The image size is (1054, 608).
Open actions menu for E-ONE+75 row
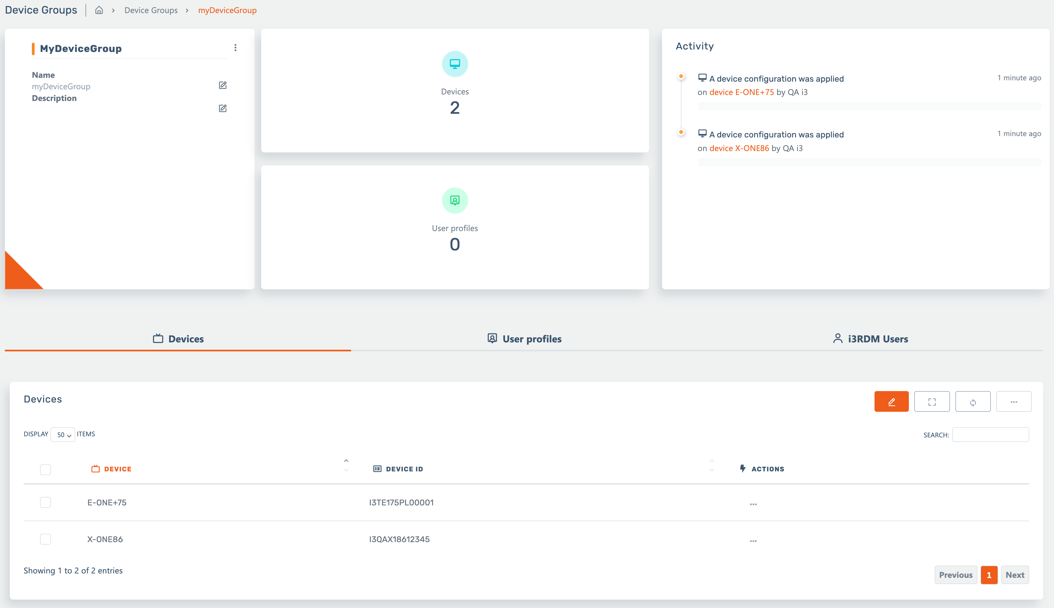point(753,504)
